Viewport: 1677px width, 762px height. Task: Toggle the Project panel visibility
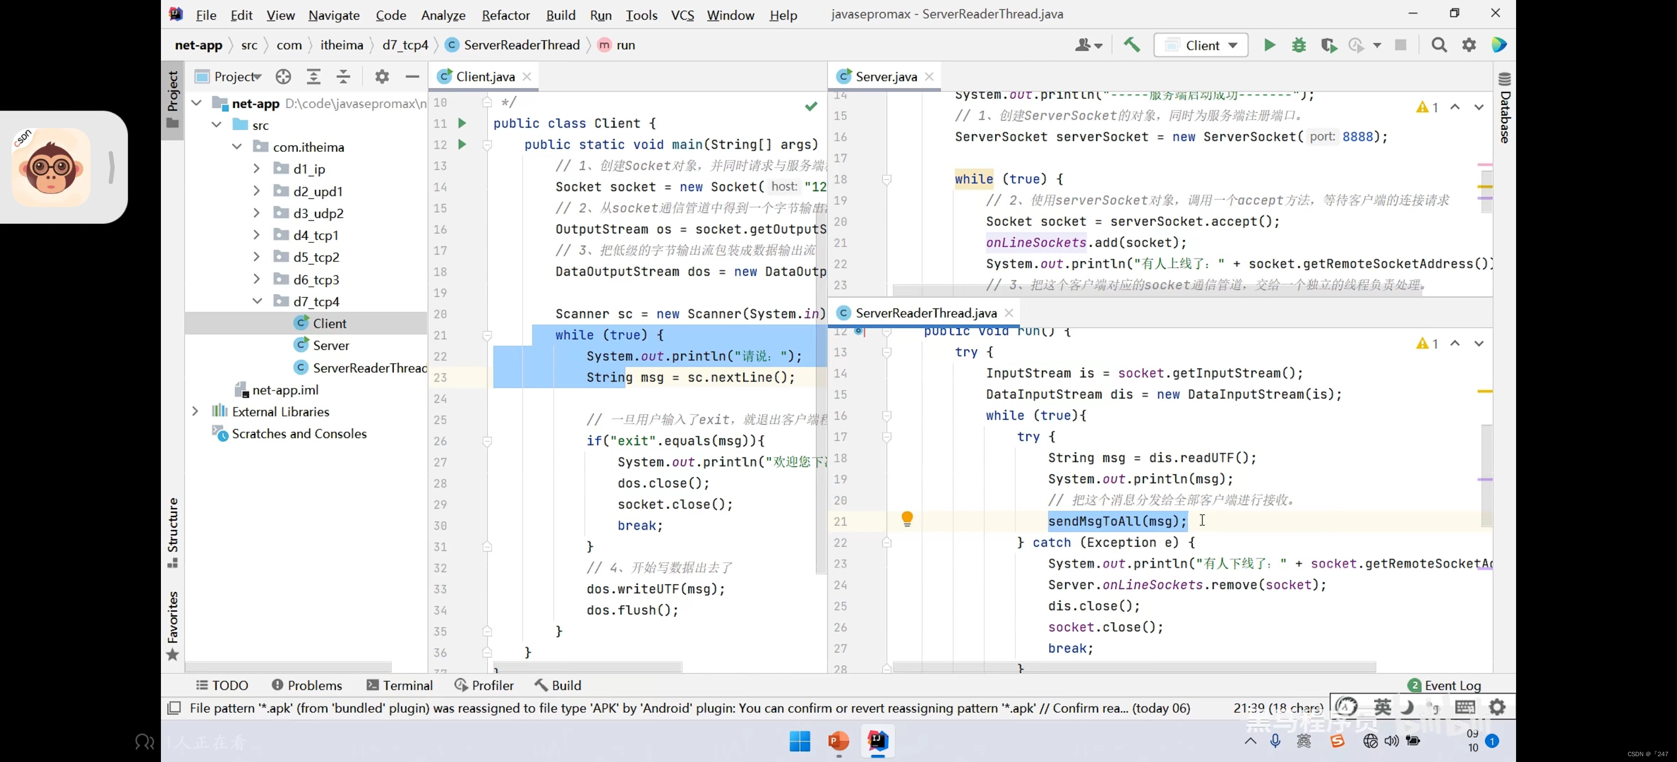coord(171,95)
